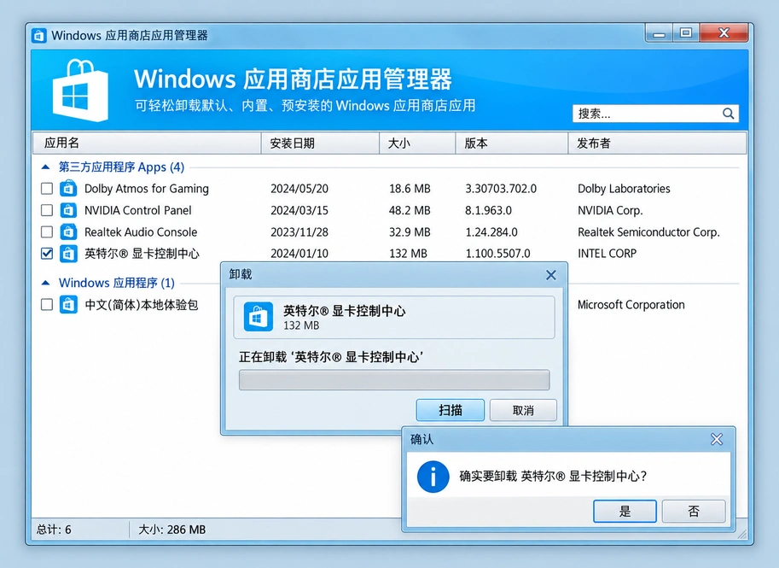Decline uninstall with the 否 button

694,512
